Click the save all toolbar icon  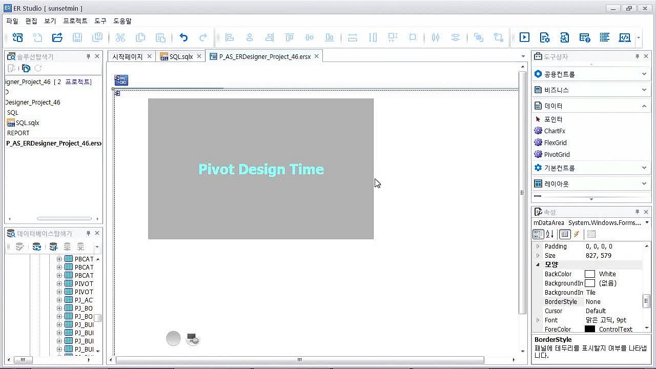(97, 37)
